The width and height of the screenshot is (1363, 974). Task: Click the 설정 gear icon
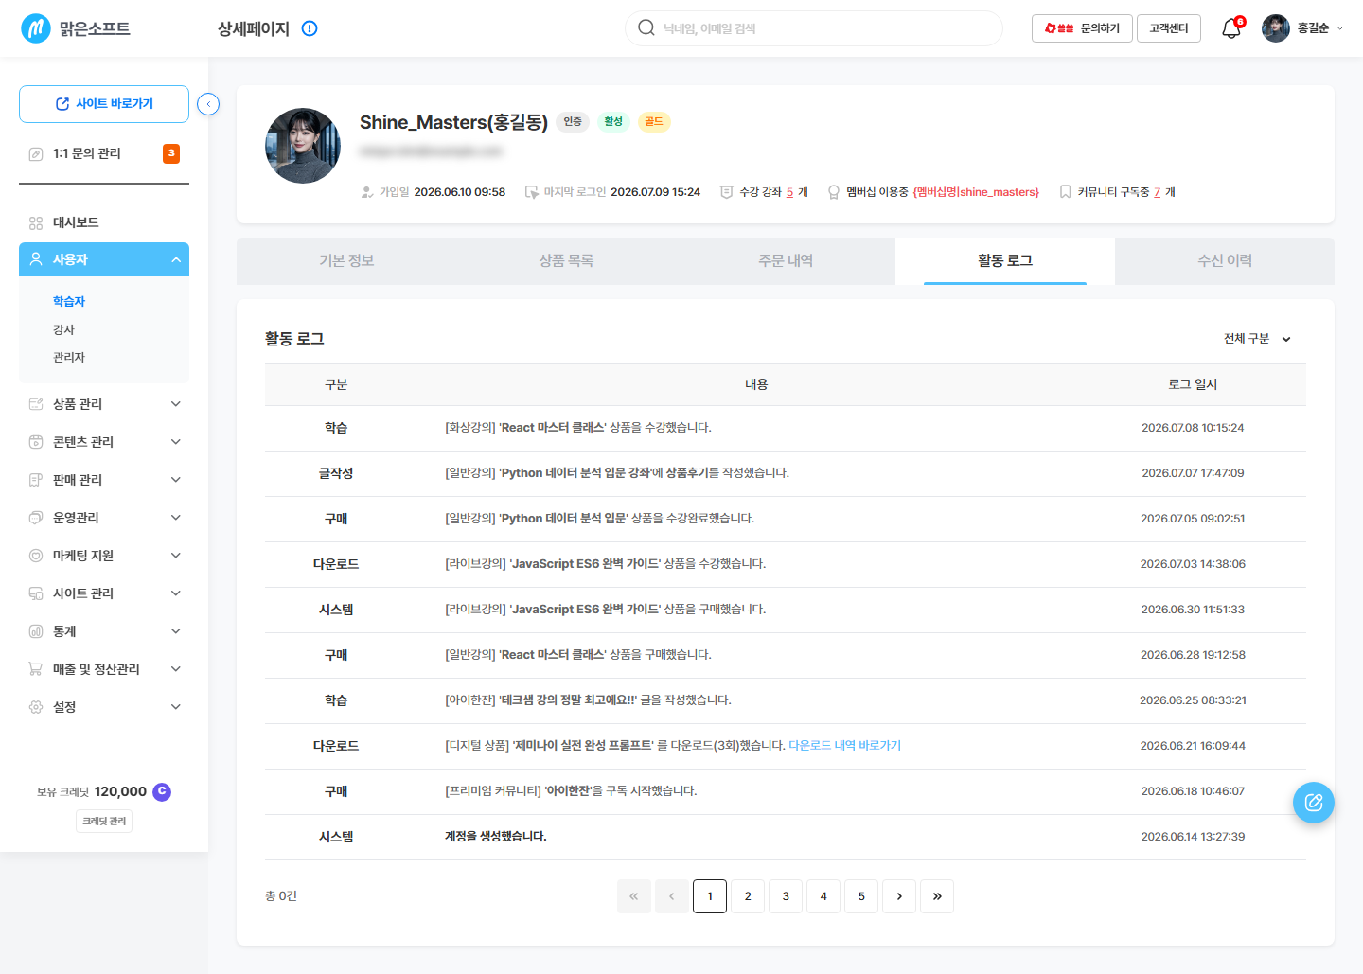[36, 707]
